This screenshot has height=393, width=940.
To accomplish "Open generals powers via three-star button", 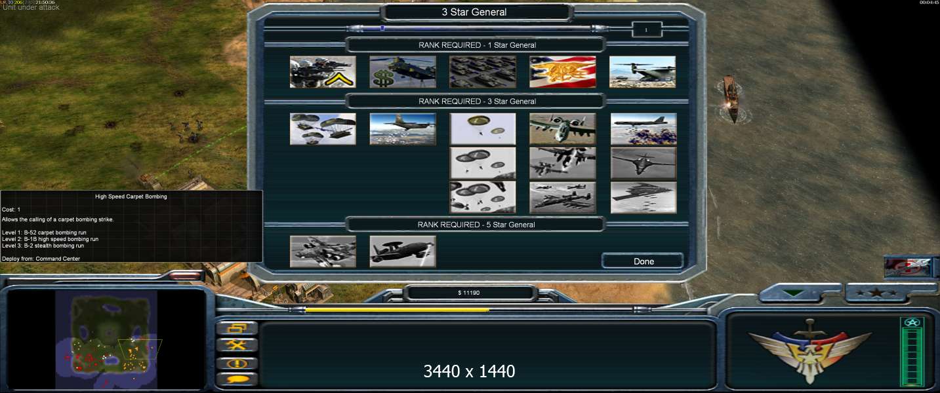I will (x=877, y=293).
